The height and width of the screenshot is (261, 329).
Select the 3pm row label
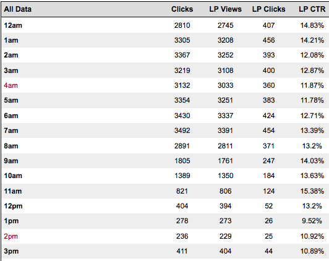tap(11, 251)
